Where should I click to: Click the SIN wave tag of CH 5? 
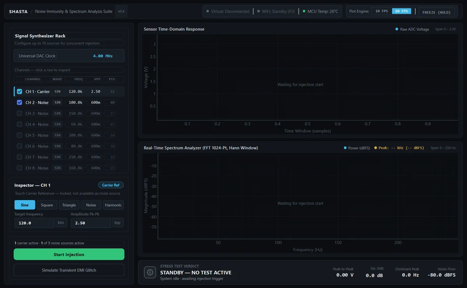[58, 135]
